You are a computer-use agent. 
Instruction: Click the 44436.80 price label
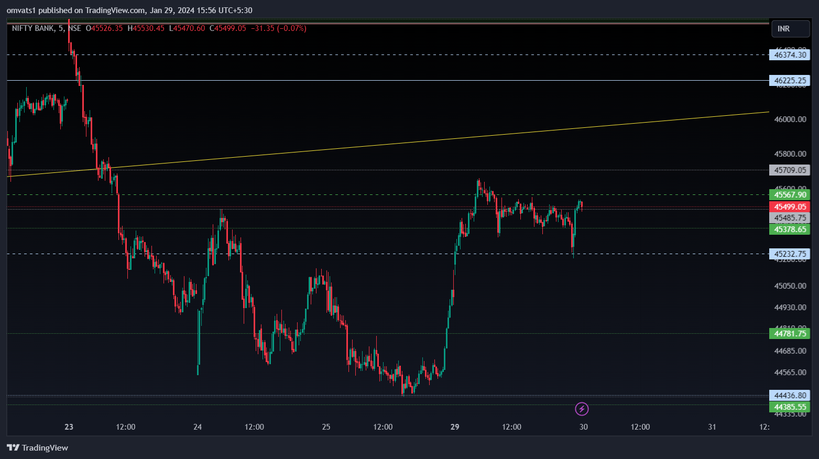[789, 396]
